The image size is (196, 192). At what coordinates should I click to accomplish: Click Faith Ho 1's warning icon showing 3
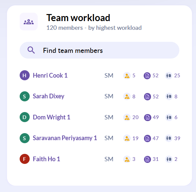point(127,159)
